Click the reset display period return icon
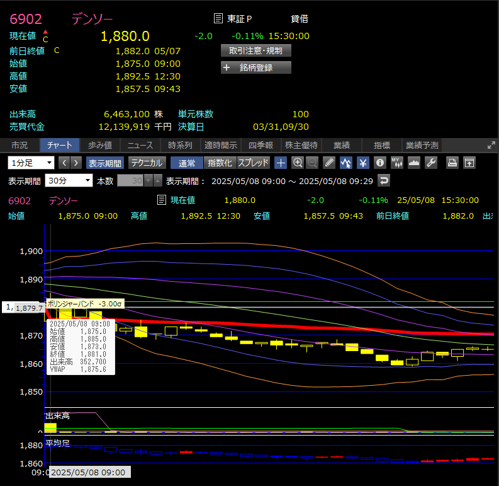Screen dimensions: 499x486 (384, 181)
